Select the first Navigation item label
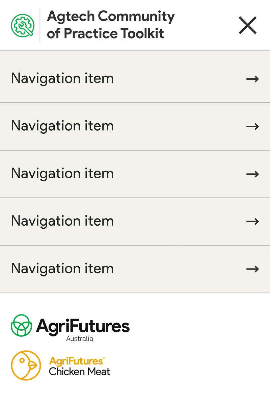Screen dimensions: 270x406 pyautogui.click(x=62, y=78)
